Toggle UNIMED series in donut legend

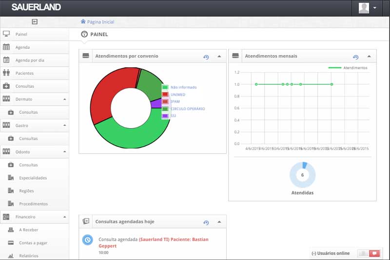tap(174, 94)
